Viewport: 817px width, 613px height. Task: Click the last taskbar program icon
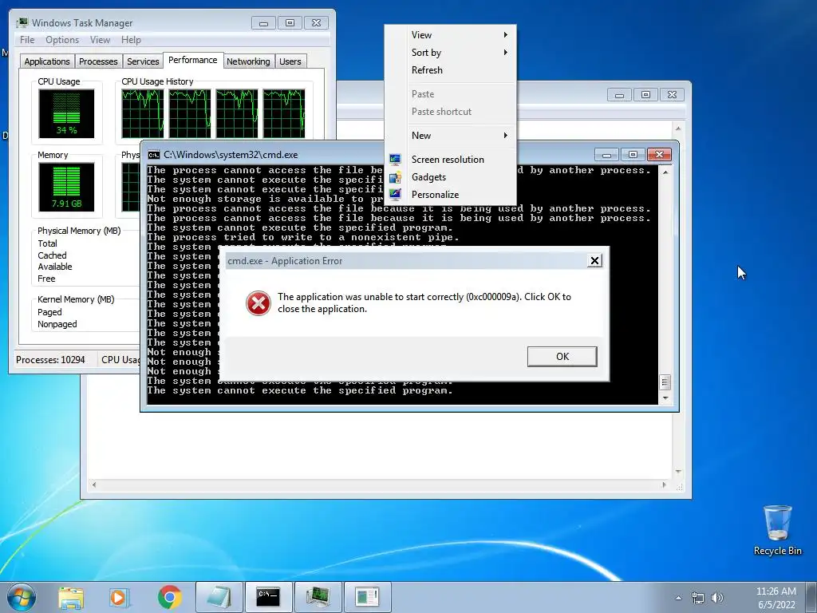point(367,597)
